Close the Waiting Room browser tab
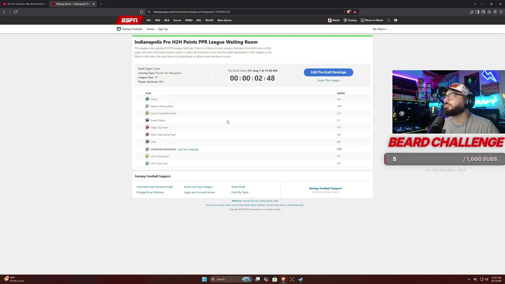This screenshot has width=505, height=284. 94,4
